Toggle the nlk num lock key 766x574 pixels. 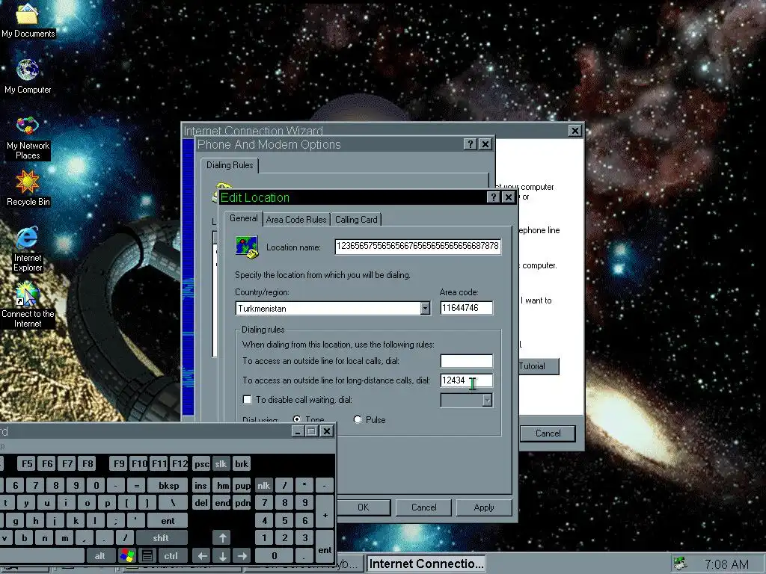click(x=264, y=485)
